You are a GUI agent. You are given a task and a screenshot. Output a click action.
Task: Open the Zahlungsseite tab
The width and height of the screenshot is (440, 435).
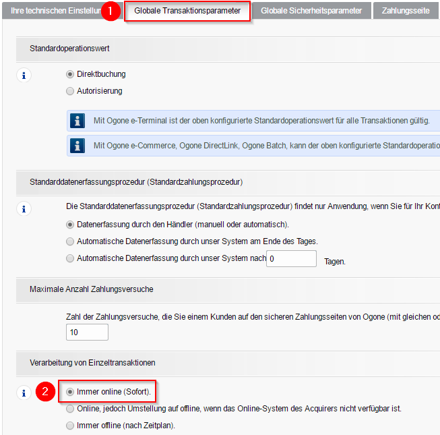(x=405, y=11)
